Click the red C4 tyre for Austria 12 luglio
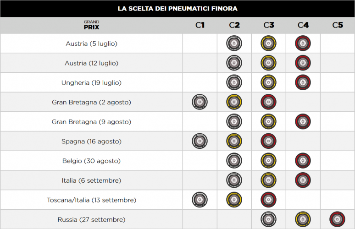The width and height of the screenshot is (355, 229). [303, 63]
